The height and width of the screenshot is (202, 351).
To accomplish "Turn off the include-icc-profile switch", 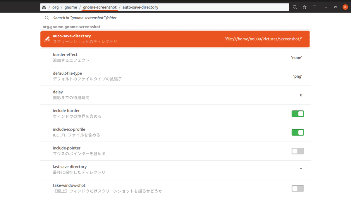I will click(x=298, y=133).
